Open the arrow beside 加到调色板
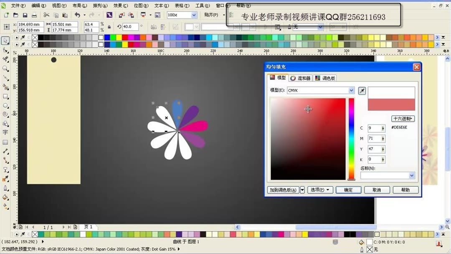The height and width of the screenshot is (254, 451). tap(302, 190)
